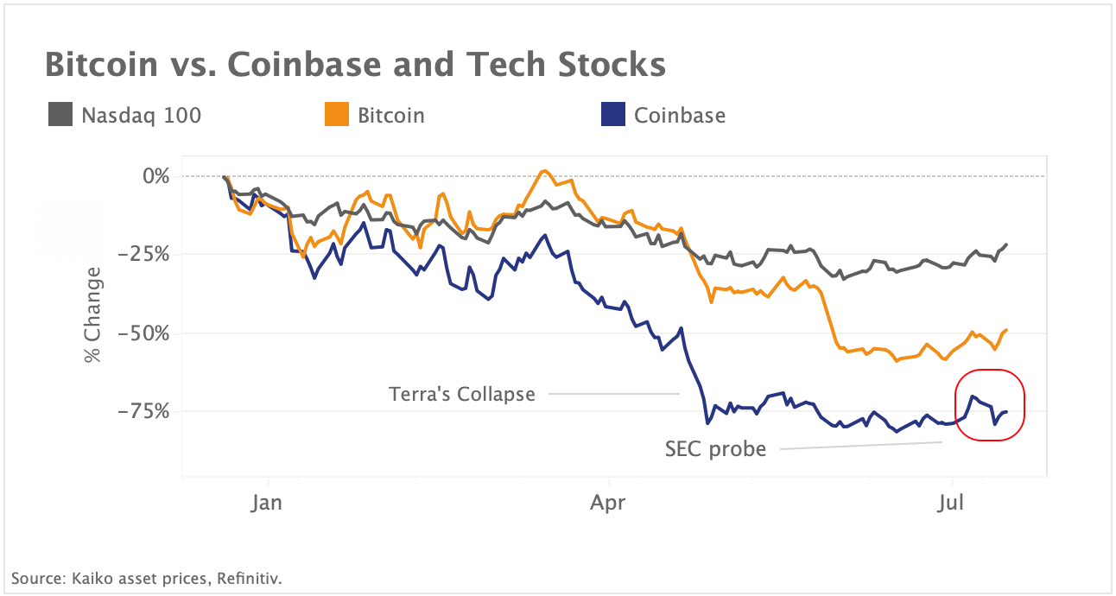Click the Jul label on the x-axis

(x=951, y=502)
